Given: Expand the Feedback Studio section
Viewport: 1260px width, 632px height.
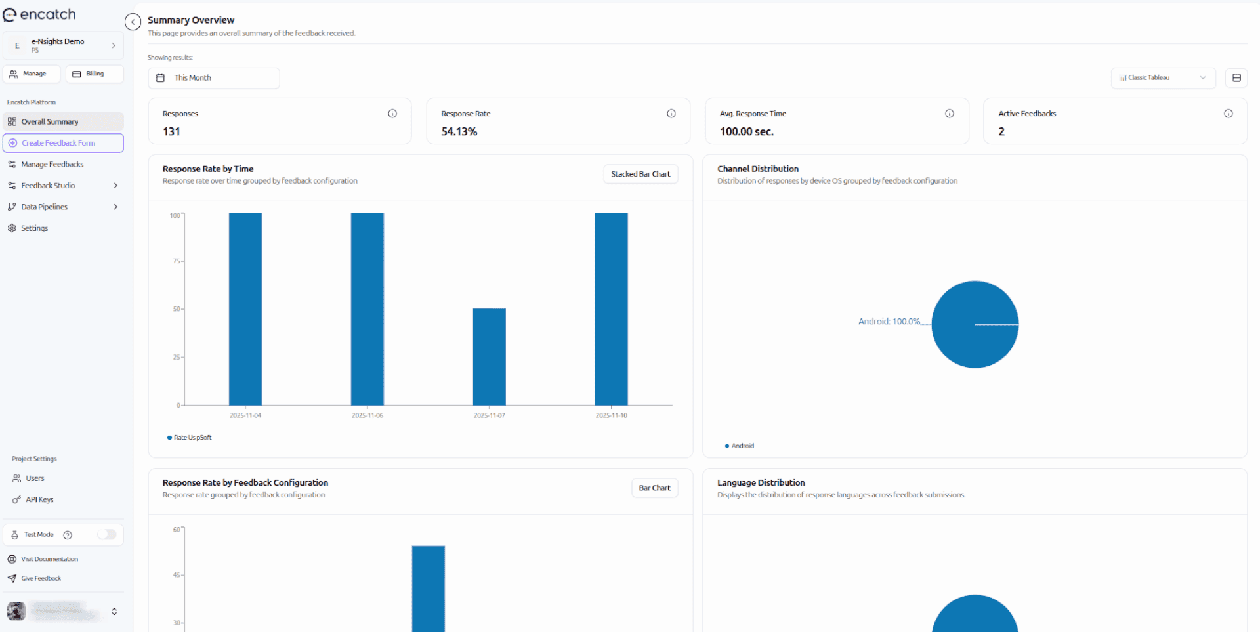Looking at the screenshot, I should click(116, 185).
